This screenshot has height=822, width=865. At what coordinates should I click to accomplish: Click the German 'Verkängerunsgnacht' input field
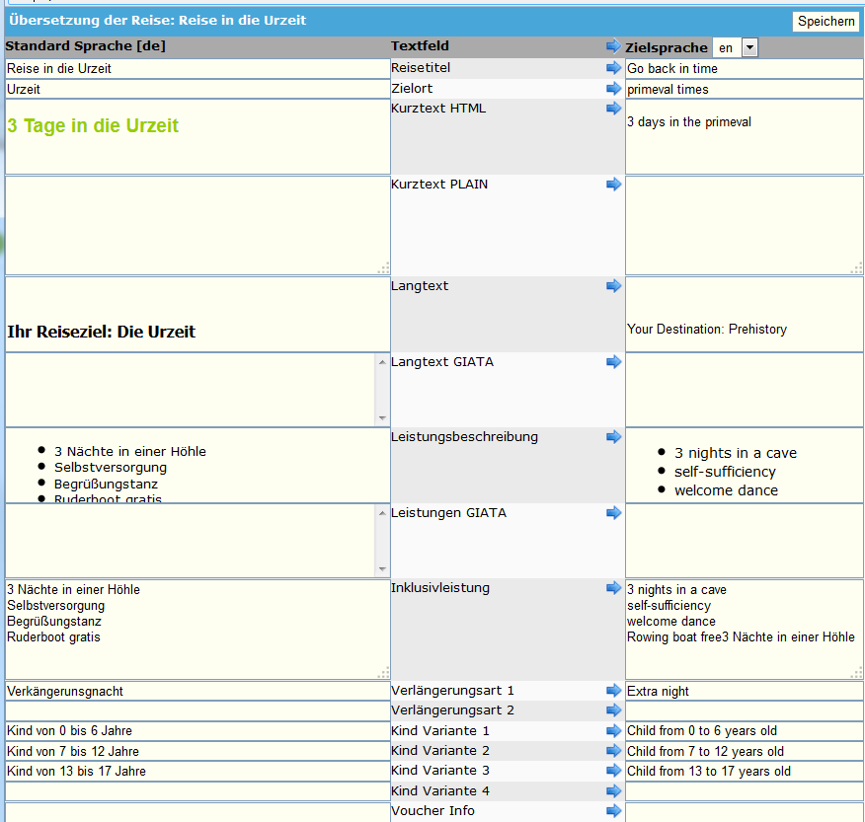197,691
